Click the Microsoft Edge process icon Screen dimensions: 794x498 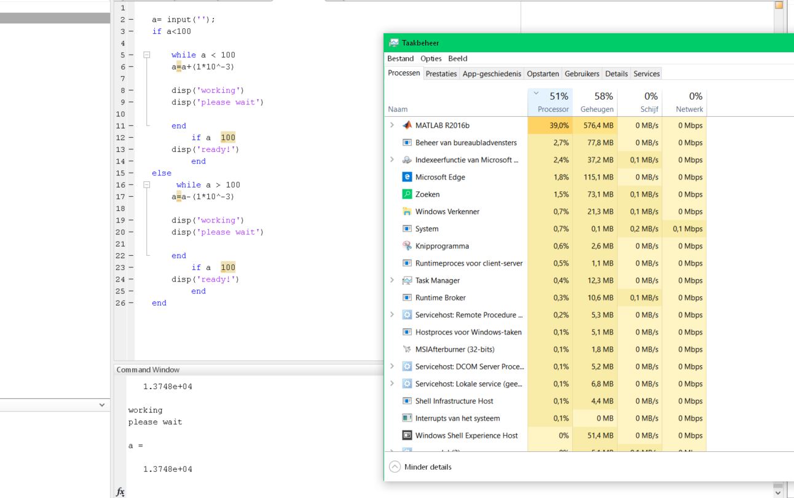pyautogui.click(x=407, y=177)
